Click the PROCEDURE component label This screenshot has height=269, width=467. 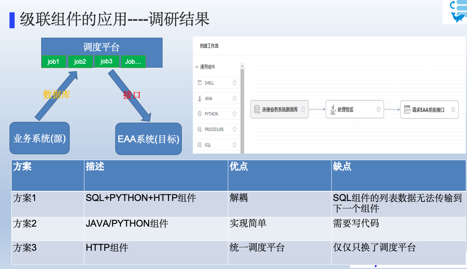(214, 129)
